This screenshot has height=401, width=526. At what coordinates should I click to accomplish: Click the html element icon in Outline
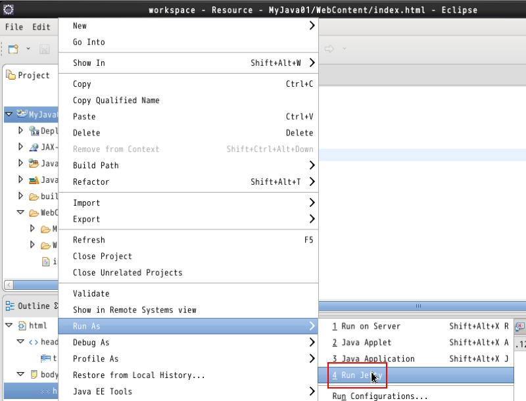coord(22,325)
